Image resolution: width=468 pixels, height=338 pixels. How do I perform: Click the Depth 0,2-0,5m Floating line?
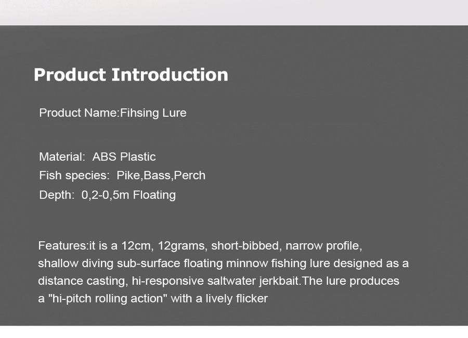108,195
